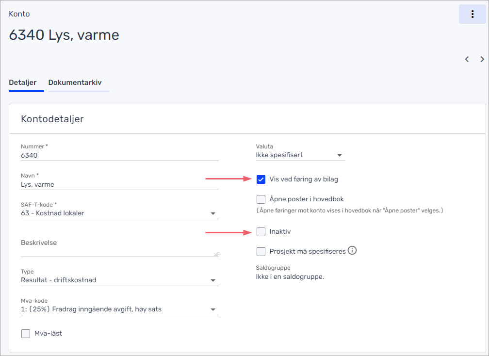Image resolution: width=489 pixels, height=356 pixels.
Task: Select the Detaljer tab
Action: point(22,82)
